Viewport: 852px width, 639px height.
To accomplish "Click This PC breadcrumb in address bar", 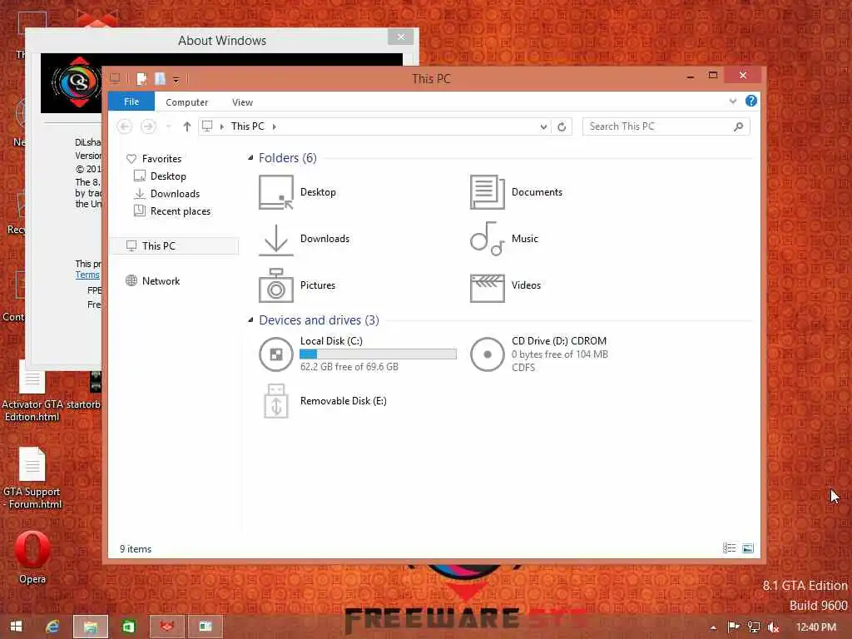I will [x=247, y=126].
